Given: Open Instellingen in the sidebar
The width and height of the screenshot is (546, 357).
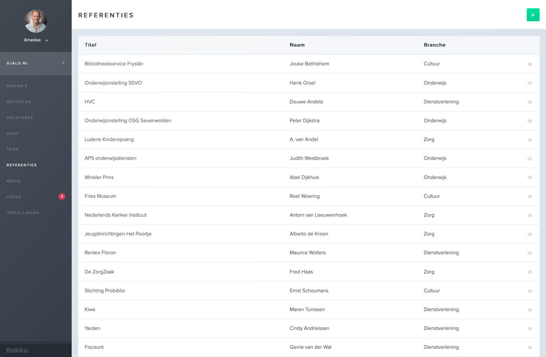Looking at the screenshot, I should [x=23, y=213].
